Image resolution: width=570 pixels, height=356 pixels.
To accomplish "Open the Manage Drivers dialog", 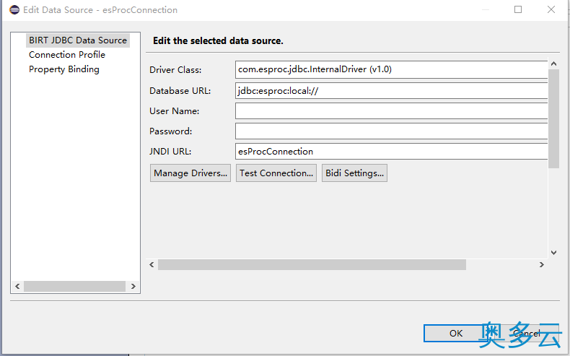I will (x=190, y=173).
